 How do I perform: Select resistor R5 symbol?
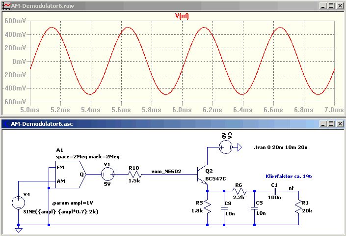tap(208, 206)
